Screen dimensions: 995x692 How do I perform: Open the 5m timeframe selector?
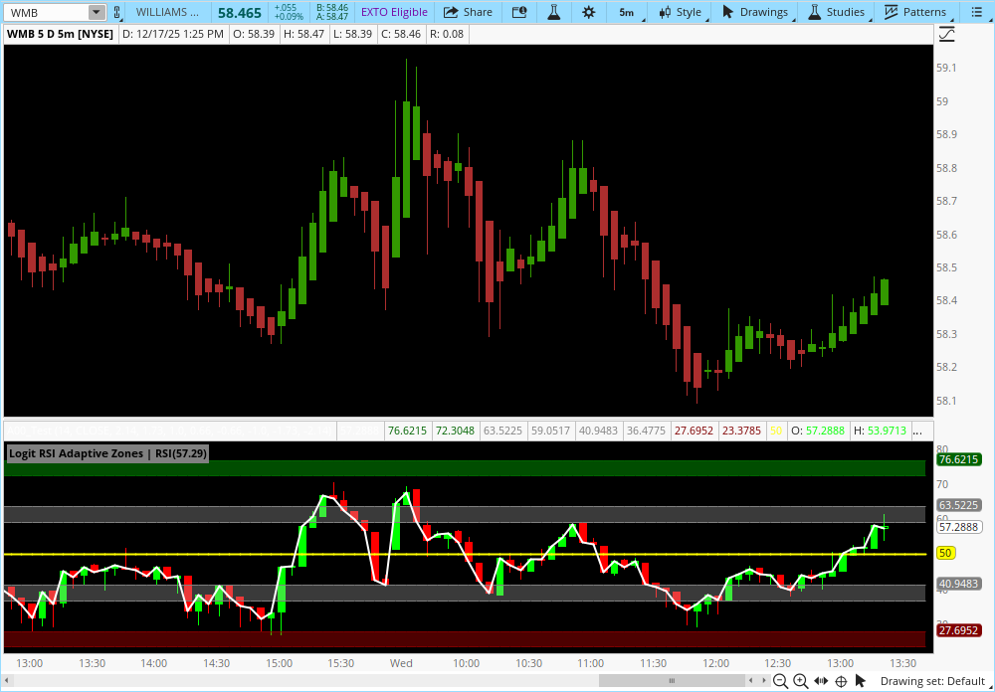pyautogui.click(x=627, y=12)
